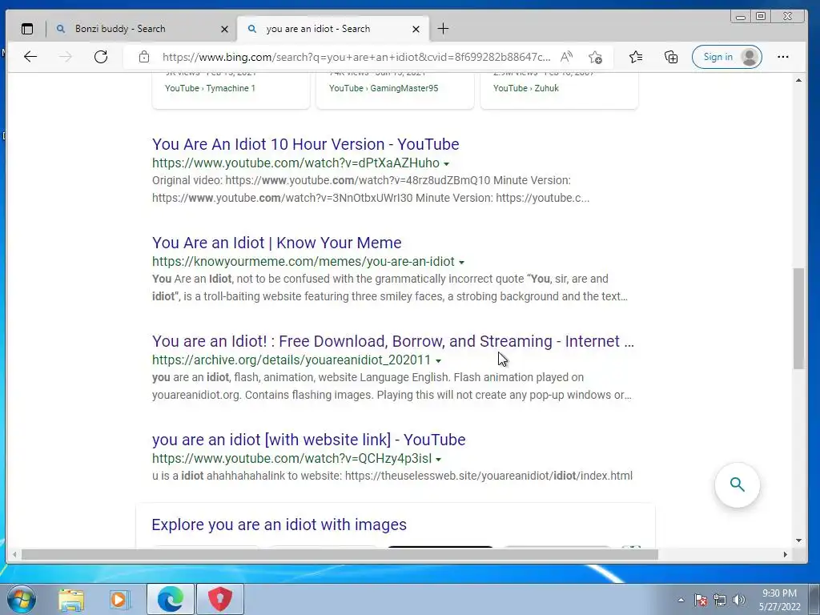Screen dimensions: 820x615
Task: Click the knowyourmeme.com URL text
Action: click(x=303, y=261)
